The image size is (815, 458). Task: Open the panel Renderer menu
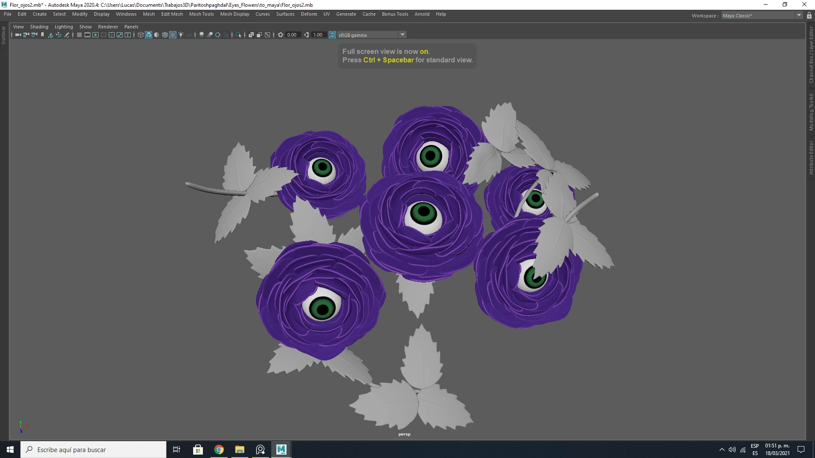108,27
